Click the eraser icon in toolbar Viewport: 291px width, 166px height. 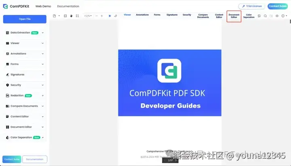click(116, 16)
